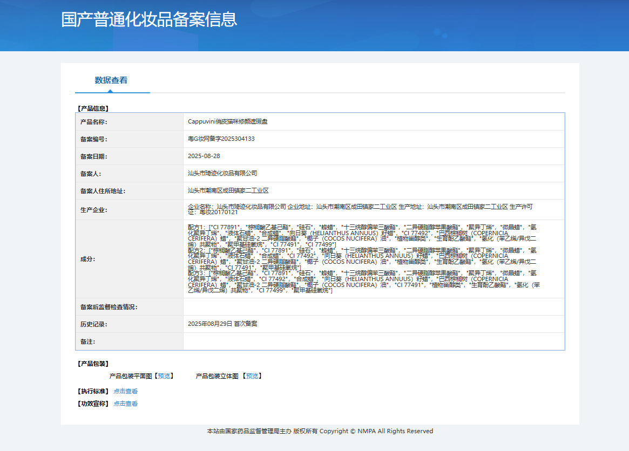Click the 历史记录 row label
The width and height of the screenshot is (629, 451).
[x=93, y=324]
